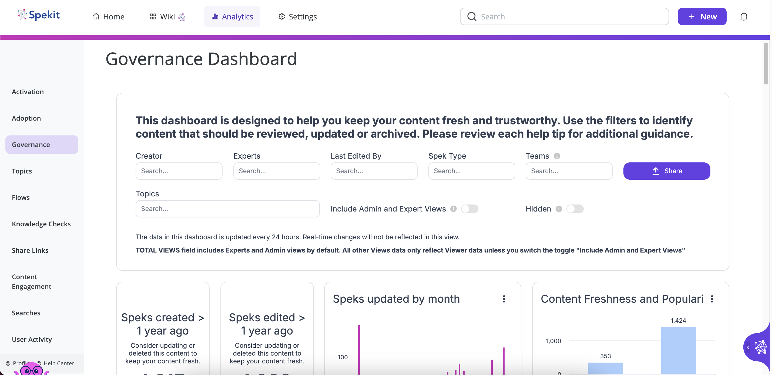Select the Analytics tab

click(232, 16)
